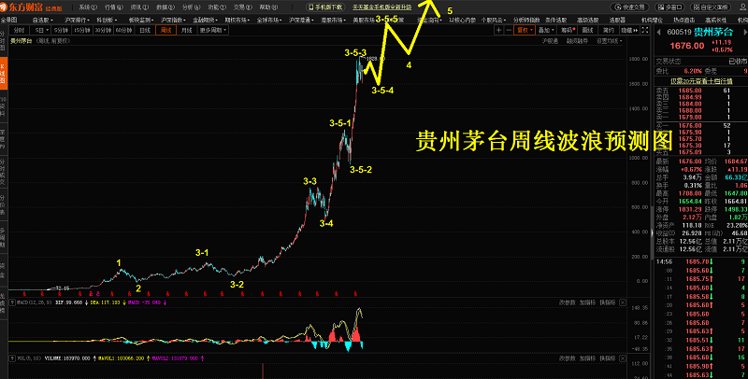This screenshot has width=748, height=379.
Task: Expand the 全球市场 dropdown
Action: click(x=268, y=20)
